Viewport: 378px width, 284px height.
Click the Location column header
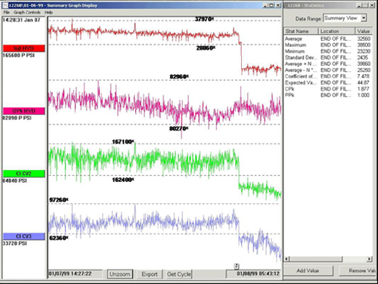337,31
